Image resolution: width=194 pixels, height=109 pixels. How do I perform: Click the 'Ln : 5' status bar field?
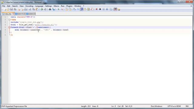click(114, 106)
